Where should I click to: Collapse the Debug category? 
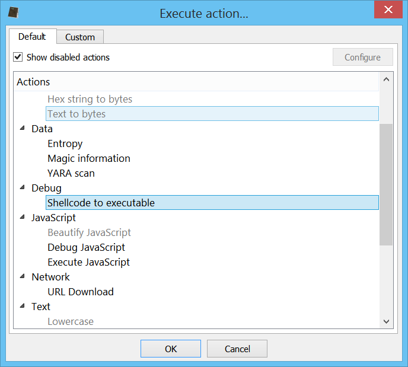tap(23, 187)
